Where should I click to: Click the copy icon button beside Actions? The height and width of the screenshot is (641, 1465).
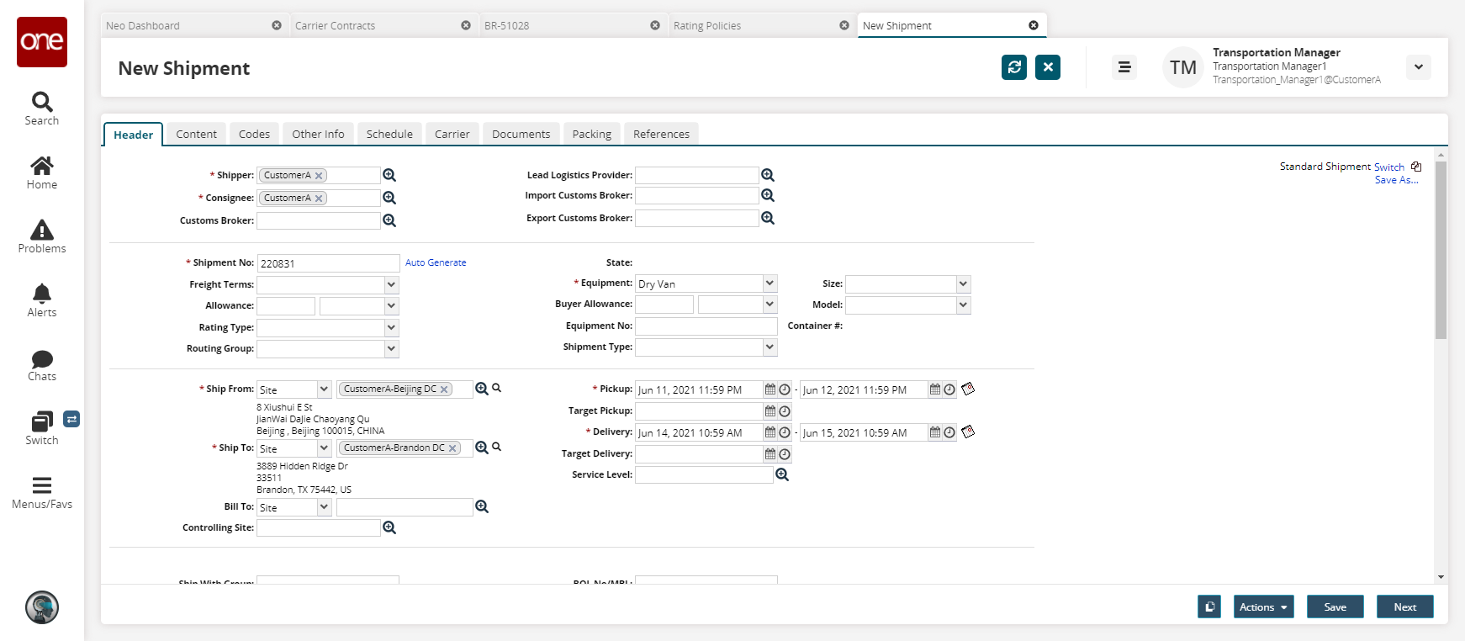[x=1208, y=607]
